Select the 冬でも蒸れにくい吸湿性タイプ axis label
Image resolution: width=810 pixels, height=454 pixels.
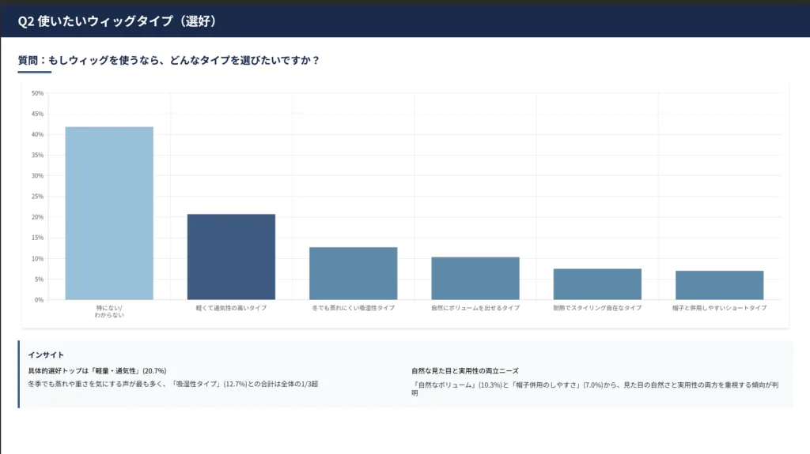(x=353, y=308)
